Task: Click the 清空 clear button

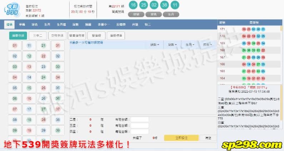Action: [x=208, y=138]
